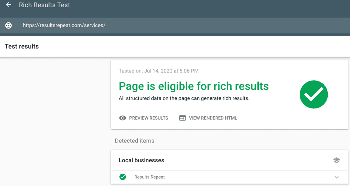Click the resultsrepeat.com/services URL field

tap(64, 25)
